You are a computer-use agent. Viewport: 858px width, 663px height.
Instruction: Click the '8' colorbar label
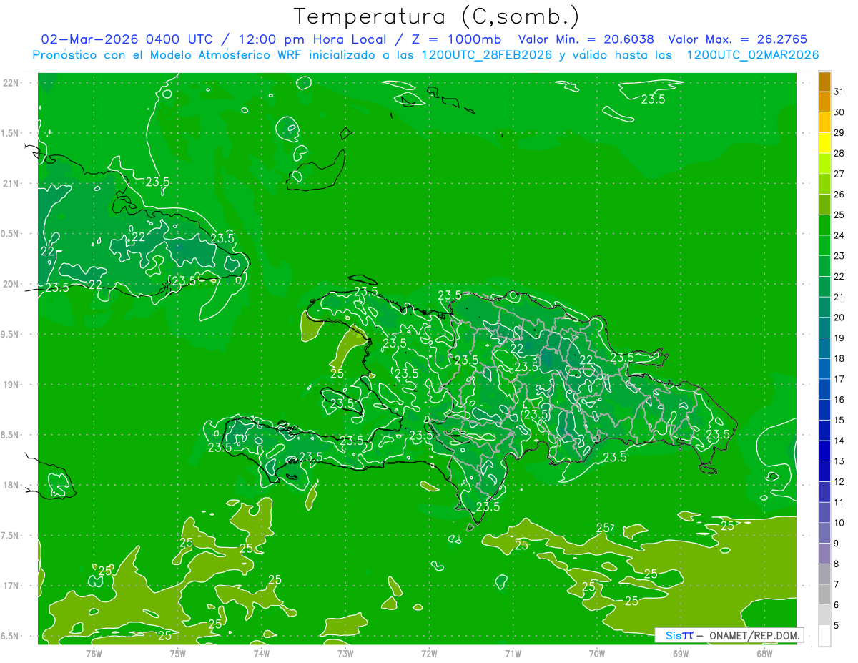[837, 564]
